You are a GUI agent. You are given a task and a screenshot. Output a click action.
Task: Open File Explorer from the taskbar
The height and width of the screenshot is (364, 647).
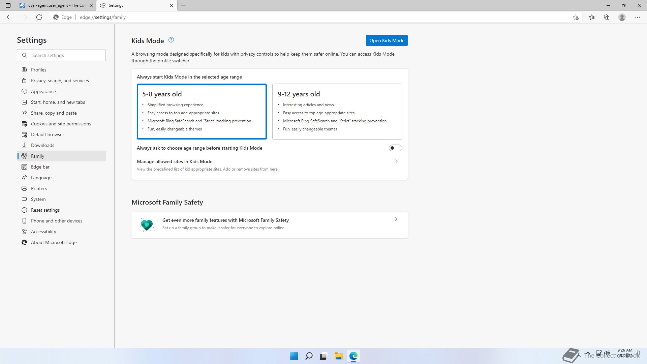click(338, 356)
